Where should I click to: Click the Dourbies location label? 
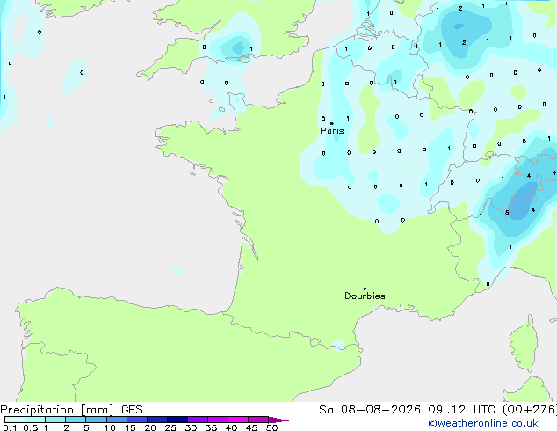[x=365, y=296]
